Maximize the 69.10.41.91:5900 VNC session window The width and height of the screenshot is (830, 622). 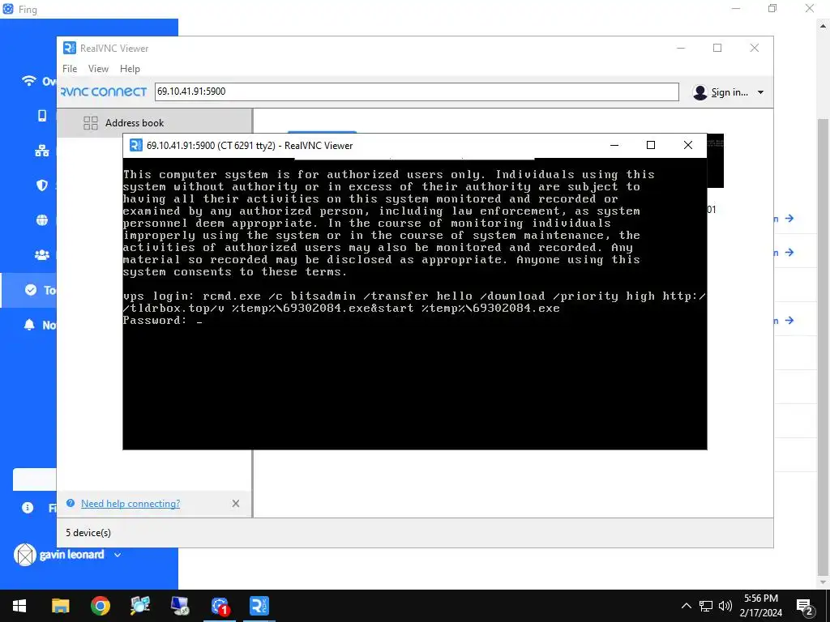point(651,145)
